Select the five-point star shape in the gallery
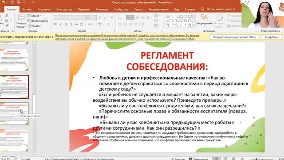 [x=189, y=25]
